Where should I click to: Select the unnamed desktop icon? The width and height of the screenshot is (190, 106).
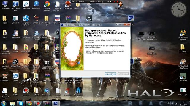click(x=37, y=19)
